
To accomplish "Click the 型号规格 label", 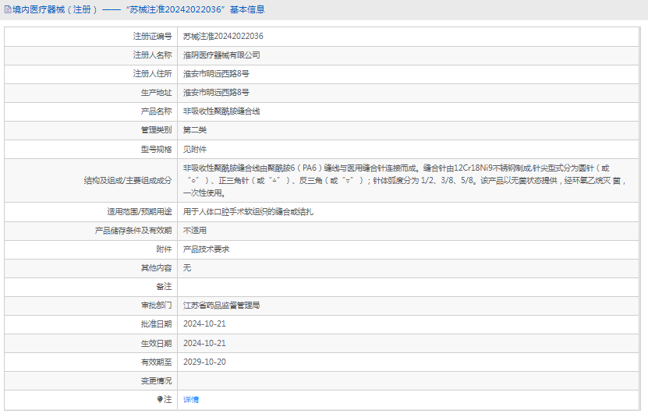I will tap(156, 149).
